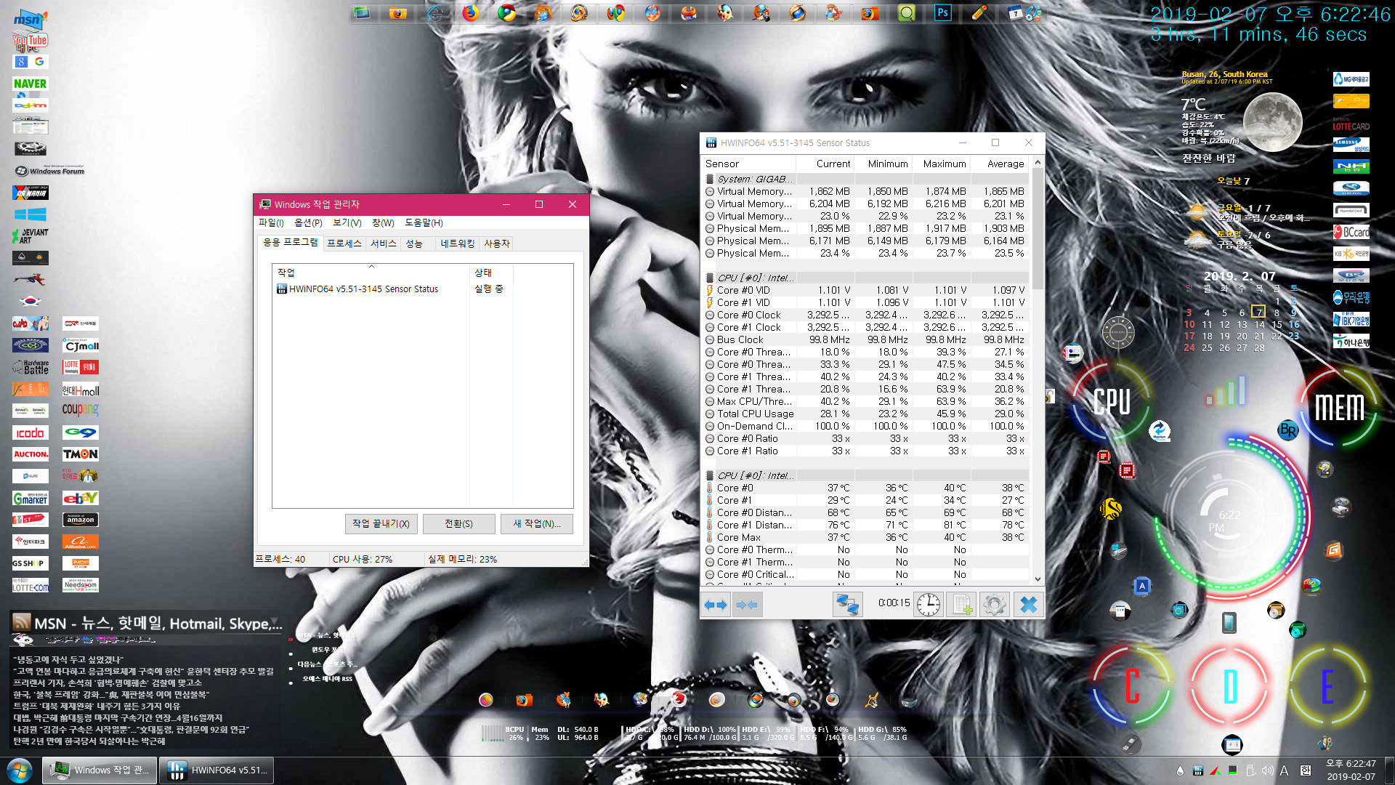Open 보기(V) menu in Task Manager
Screen dimensions: 1395x785
tap(347, 223)
